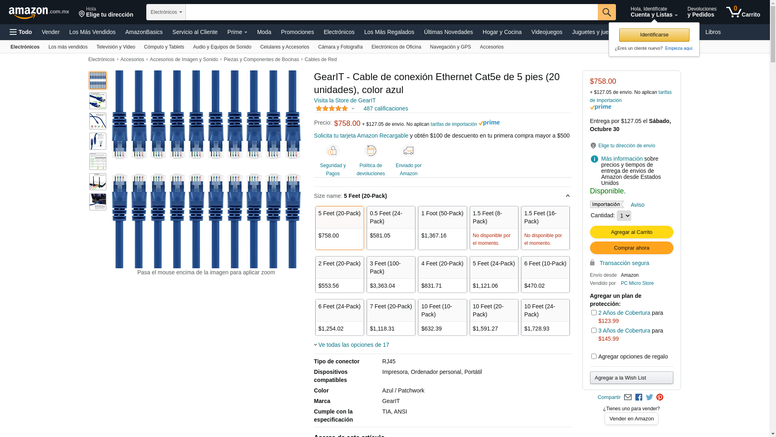The width and height of the screenshot is (776, 437).
Task: Share product via Twitter icon
Action: coord(649,397)
